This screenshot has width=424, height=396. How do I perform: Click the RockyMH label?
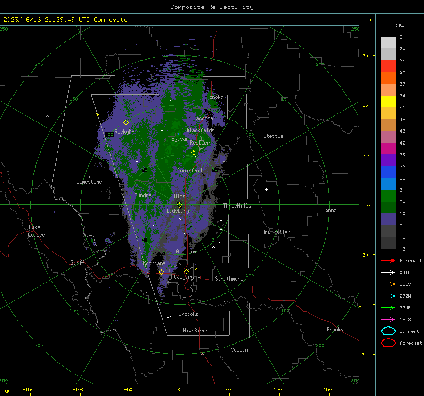point(124,132)
